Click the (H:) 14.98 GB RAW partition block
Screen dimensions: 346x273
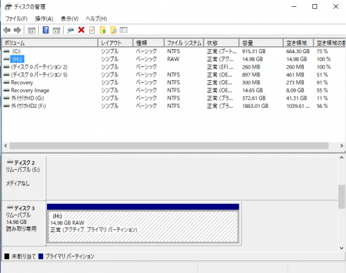point(143,223)
